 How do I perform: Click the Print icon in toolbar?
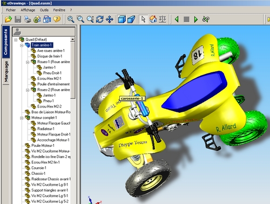pyautogui.click(x=28, y=19)
